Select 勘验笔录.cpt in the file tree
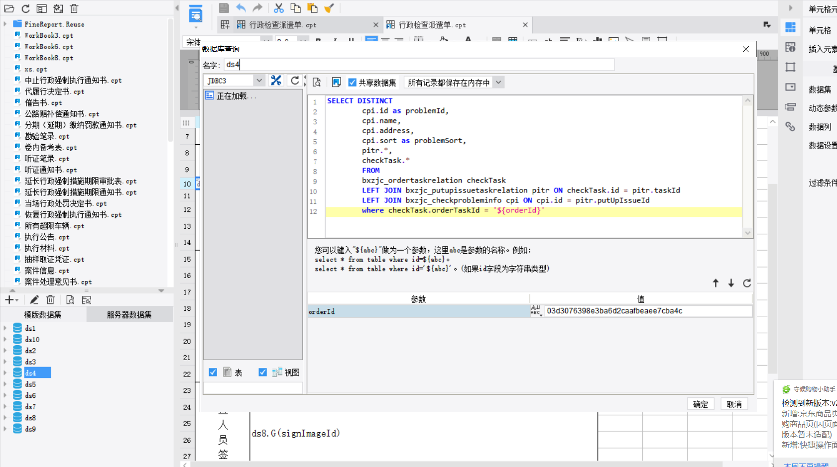 tap(47, 136)
